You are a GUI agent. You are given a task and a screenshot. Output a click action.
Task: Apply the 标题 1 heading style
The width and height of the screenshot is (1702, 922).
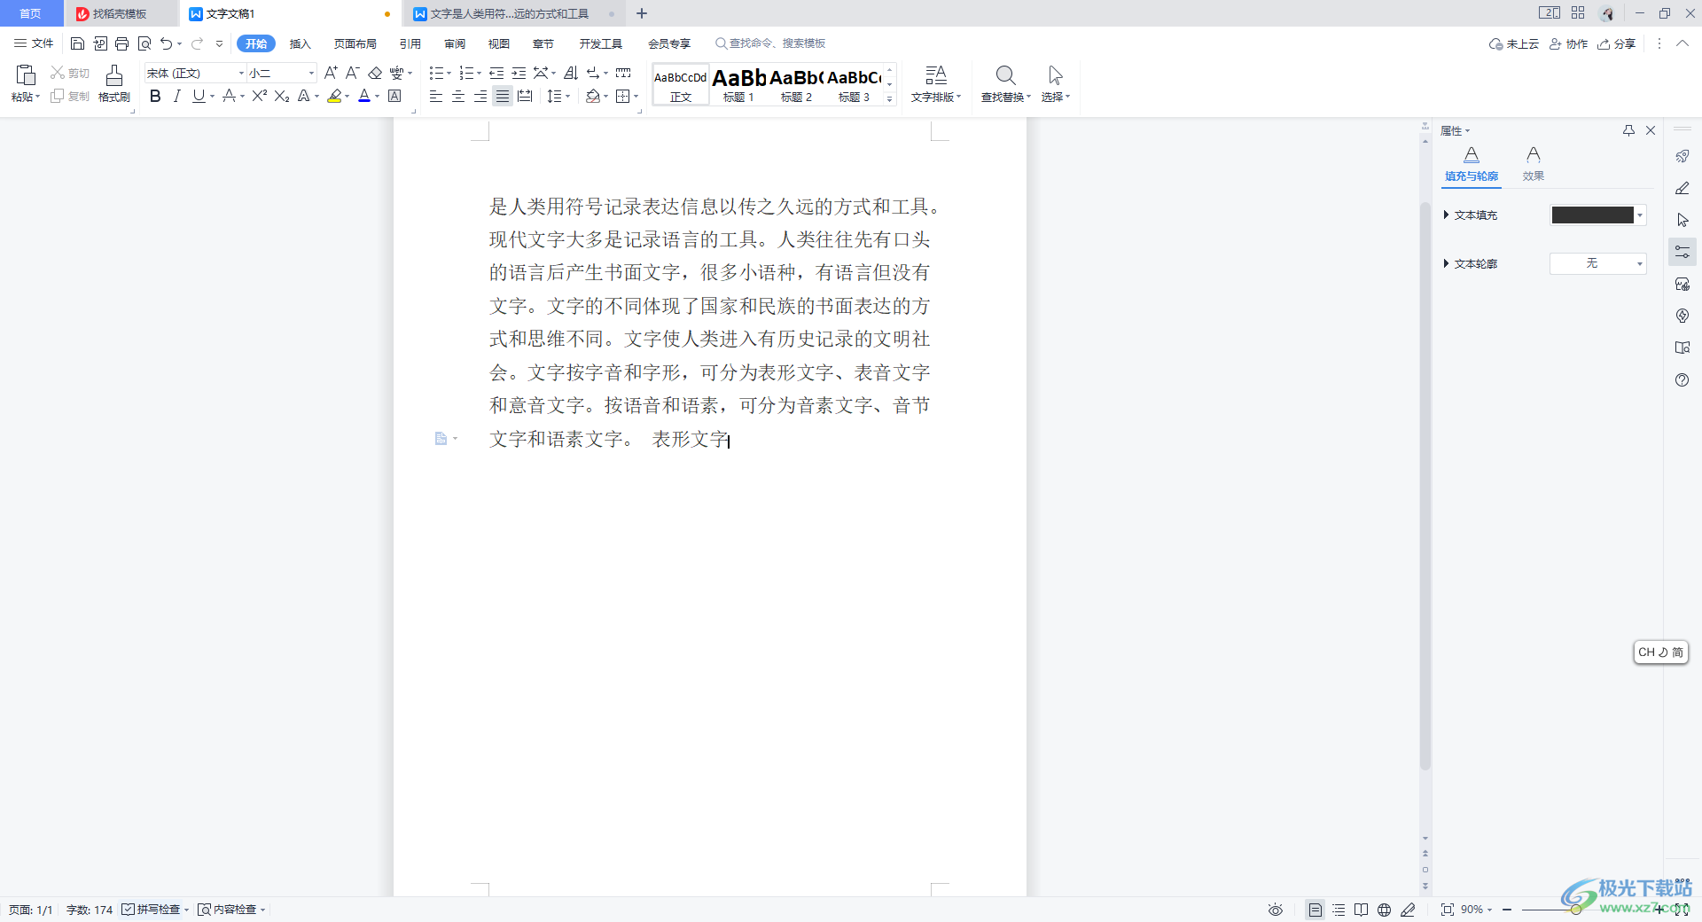click(738, 84)
